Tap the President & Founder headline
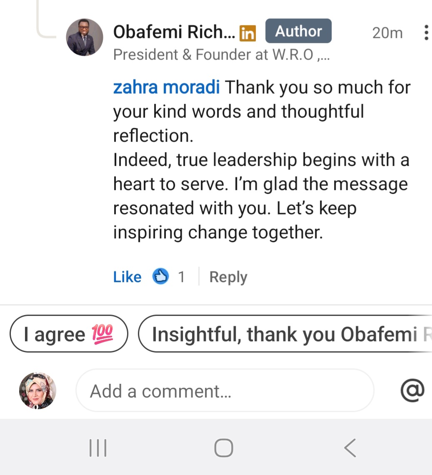The width and height of the screenshot is (432, 475). pyautogui.click(x=221, y=55)
